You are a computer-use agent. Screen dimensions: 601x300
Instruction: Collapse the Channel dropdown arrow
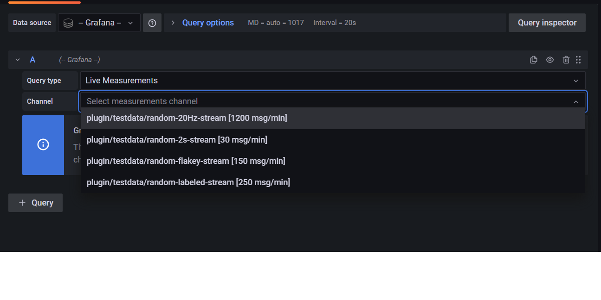[x=576, y=101]
